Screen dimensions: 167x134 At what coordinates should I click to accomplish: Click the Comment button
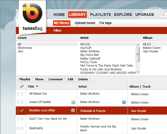[x=55, y=79]
